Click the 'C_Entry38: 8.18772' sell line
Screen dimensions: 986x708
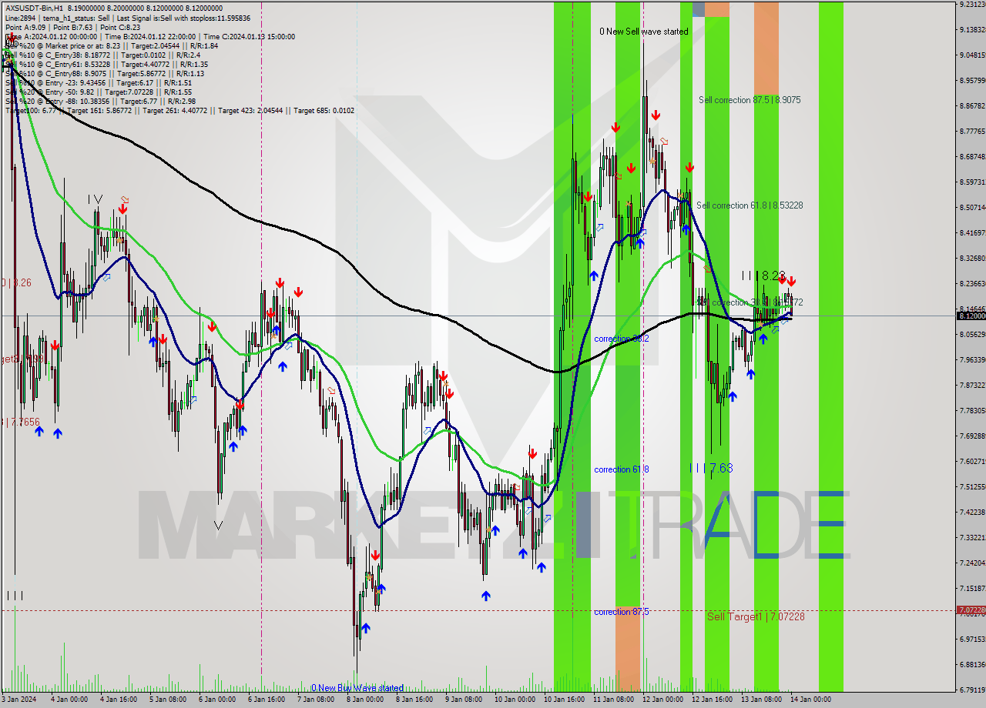(104, 55)
